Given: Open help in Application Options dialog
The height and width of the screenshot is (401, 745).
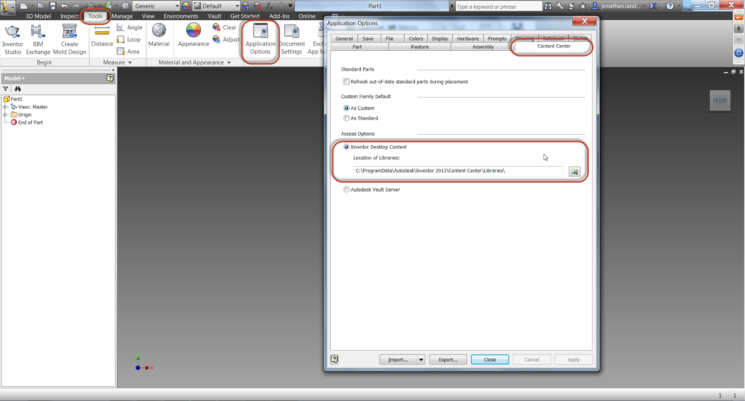Looking at the screenshot, I should 334,359.
